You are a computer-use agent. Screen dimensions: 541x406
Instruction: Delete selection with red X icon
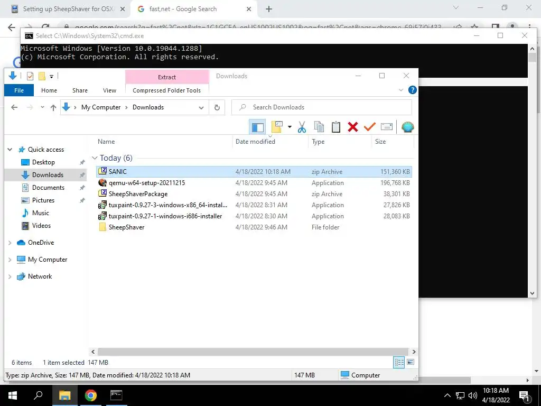click(352, 127)
